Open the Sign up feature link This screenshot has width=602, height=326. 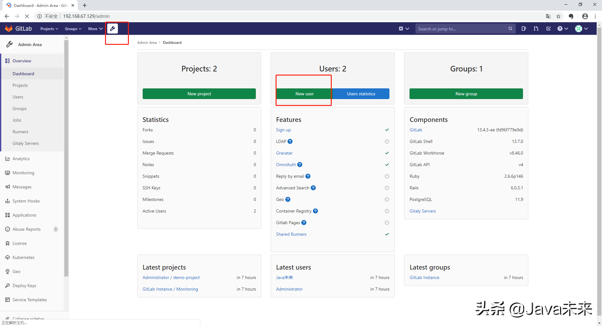[283, 130]
